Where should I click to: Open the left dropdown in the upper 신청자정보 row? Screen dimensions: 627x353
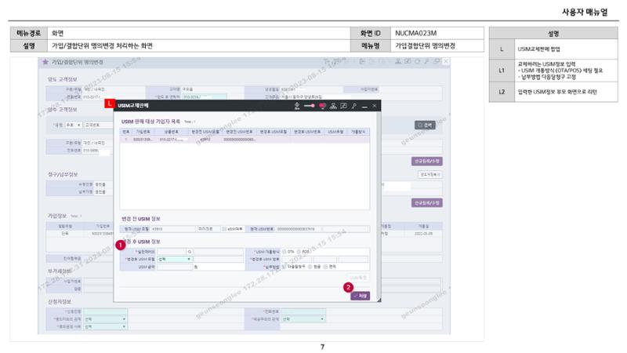105,319
